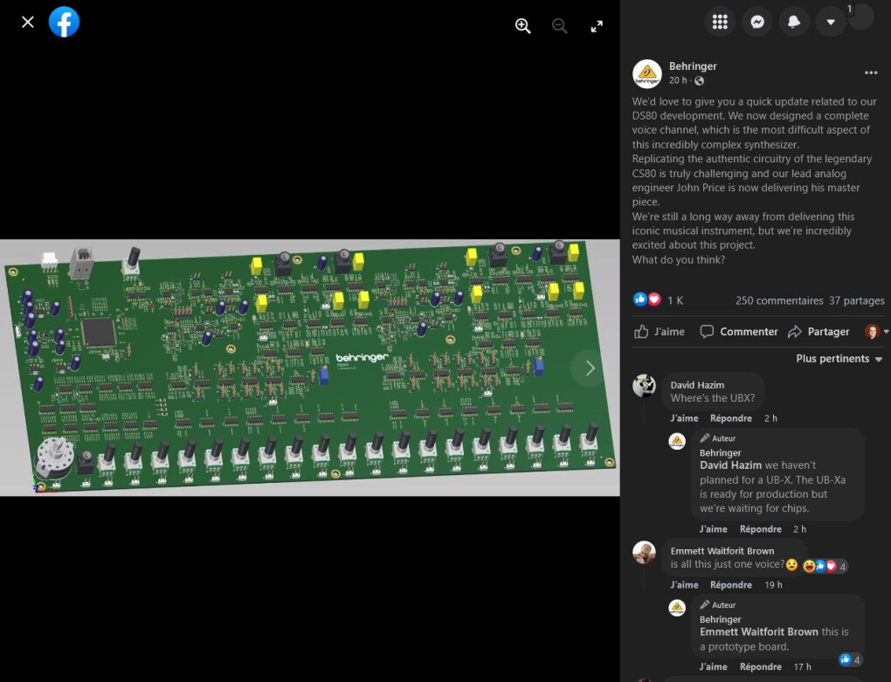Click the Emmett Waitforit Brown mention in reply

click(x=758, y=632)
